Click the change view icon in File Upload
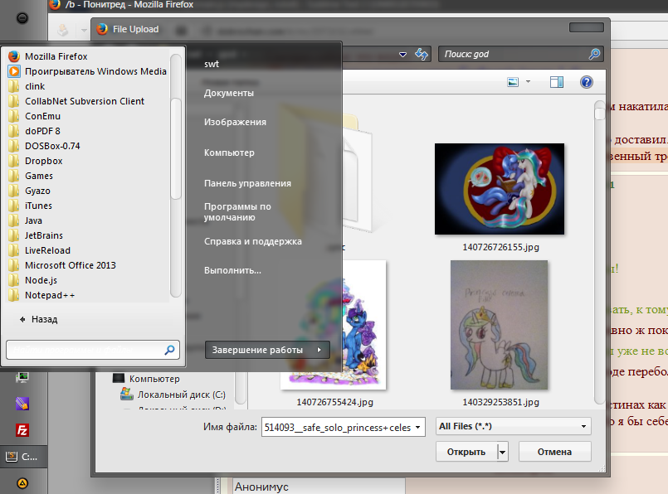This screenshot has height=494, width=668. click(x=513, y=82)
